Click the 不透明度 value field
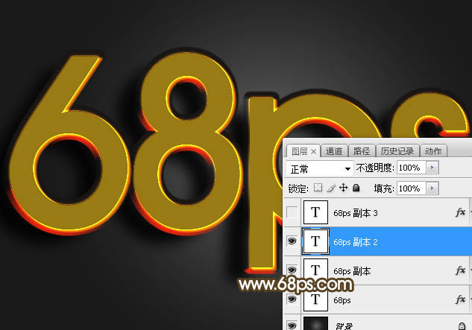472x330 pixels. (x=411, y=168)
